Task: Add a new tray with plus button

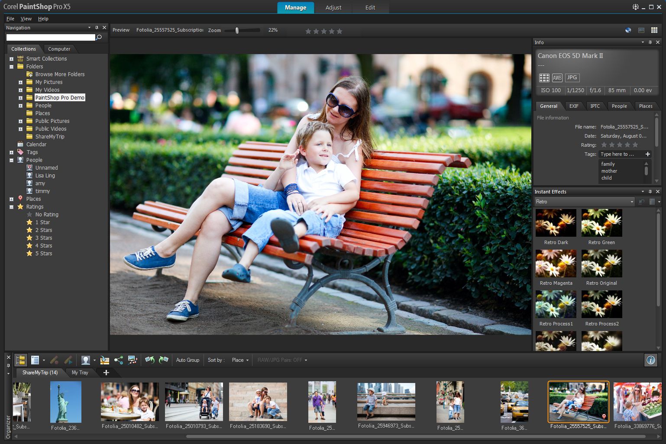Action: coord(106,373)
